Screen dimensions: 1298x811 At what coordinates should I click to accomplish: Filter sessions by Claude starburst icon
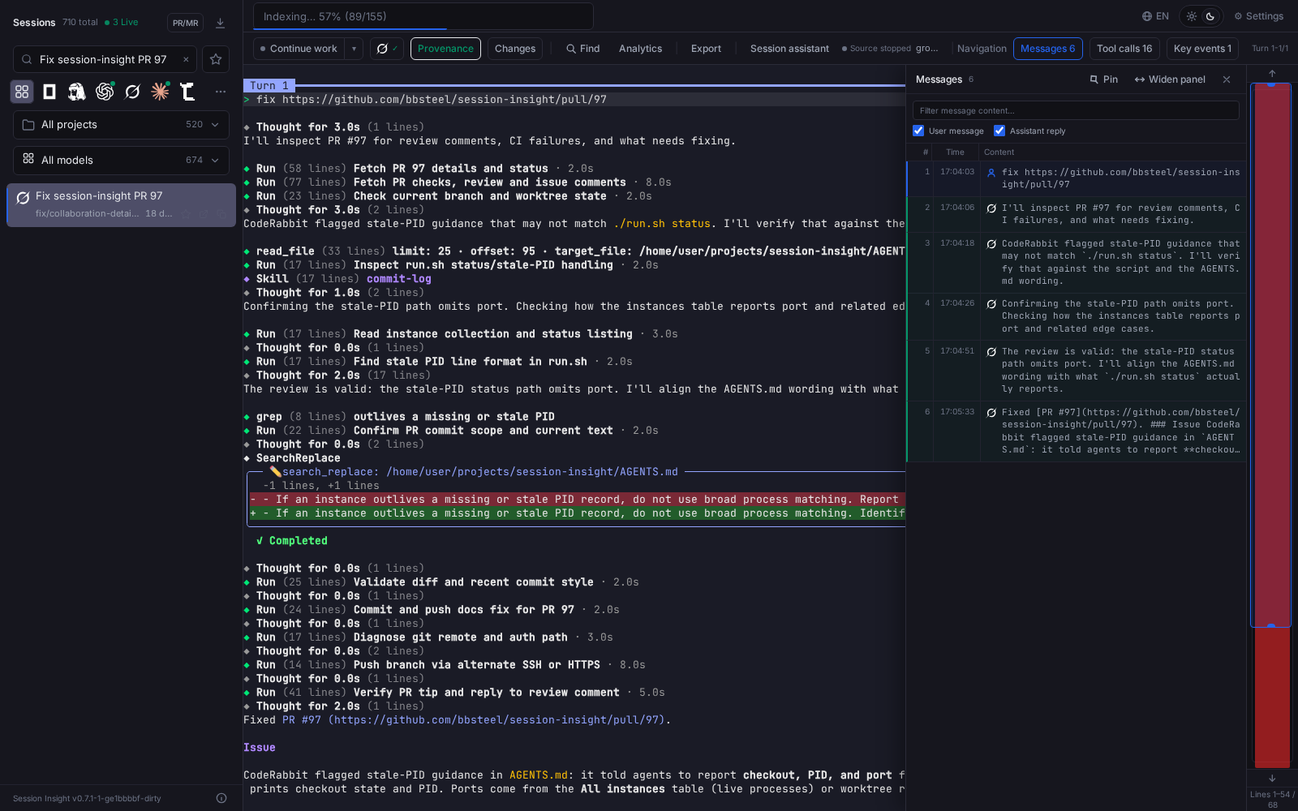pos(160,92)
